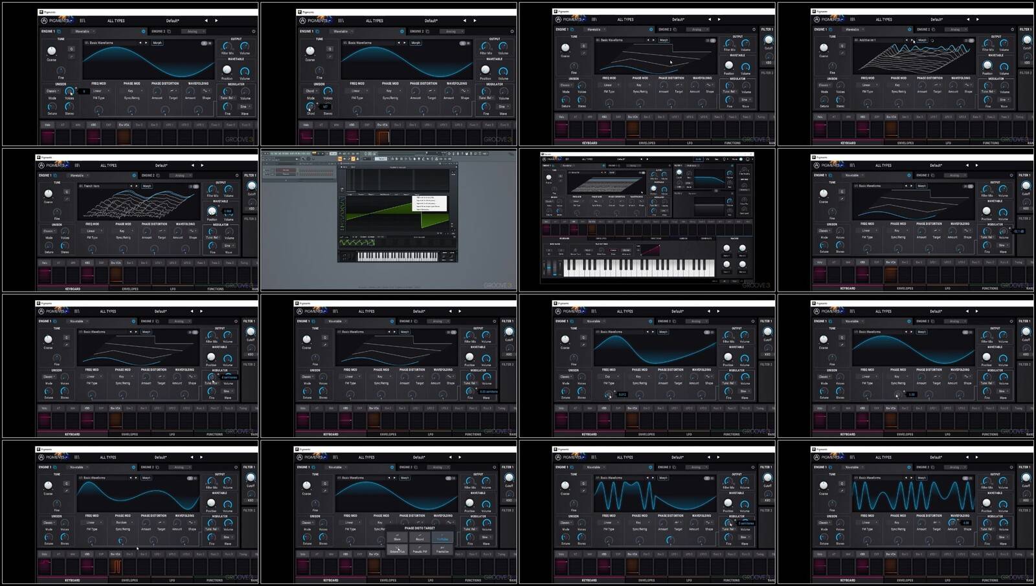Choose Round in Phase Disto Target popup
Screen dimensions: 1036x586
tap(420, 537)
